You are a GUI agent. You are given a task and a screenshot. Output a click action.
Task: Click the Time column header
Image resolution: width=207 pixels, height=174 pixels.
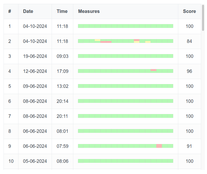coord(62,11)
